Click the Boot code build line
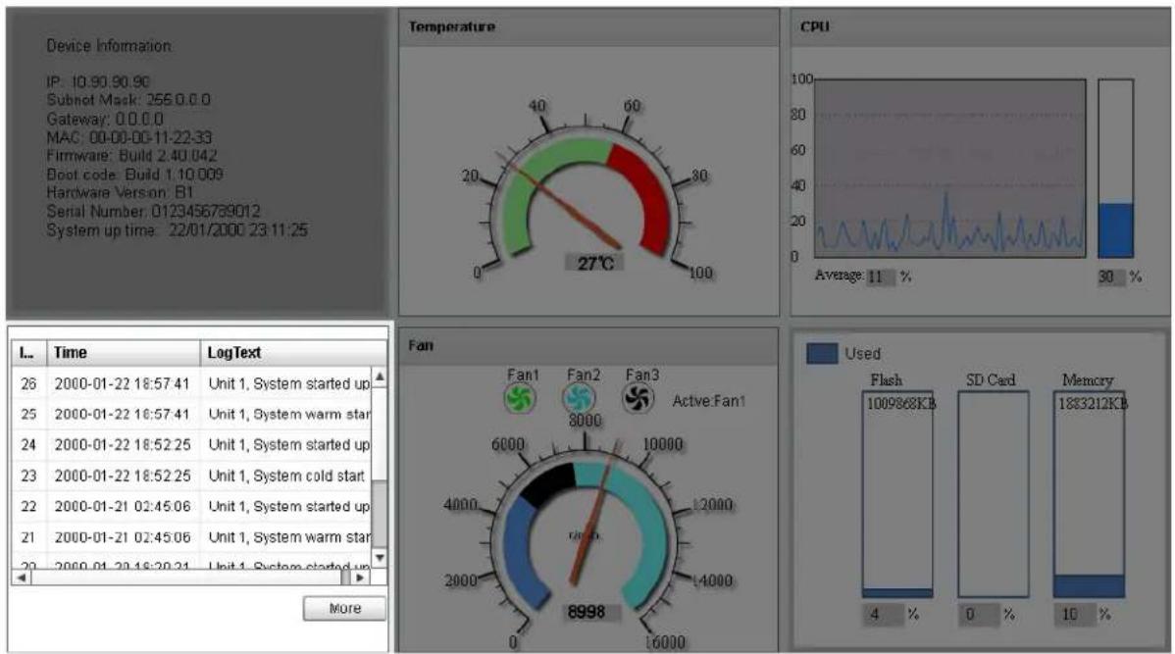The image size is (1175, 654). tap(135, 175)
